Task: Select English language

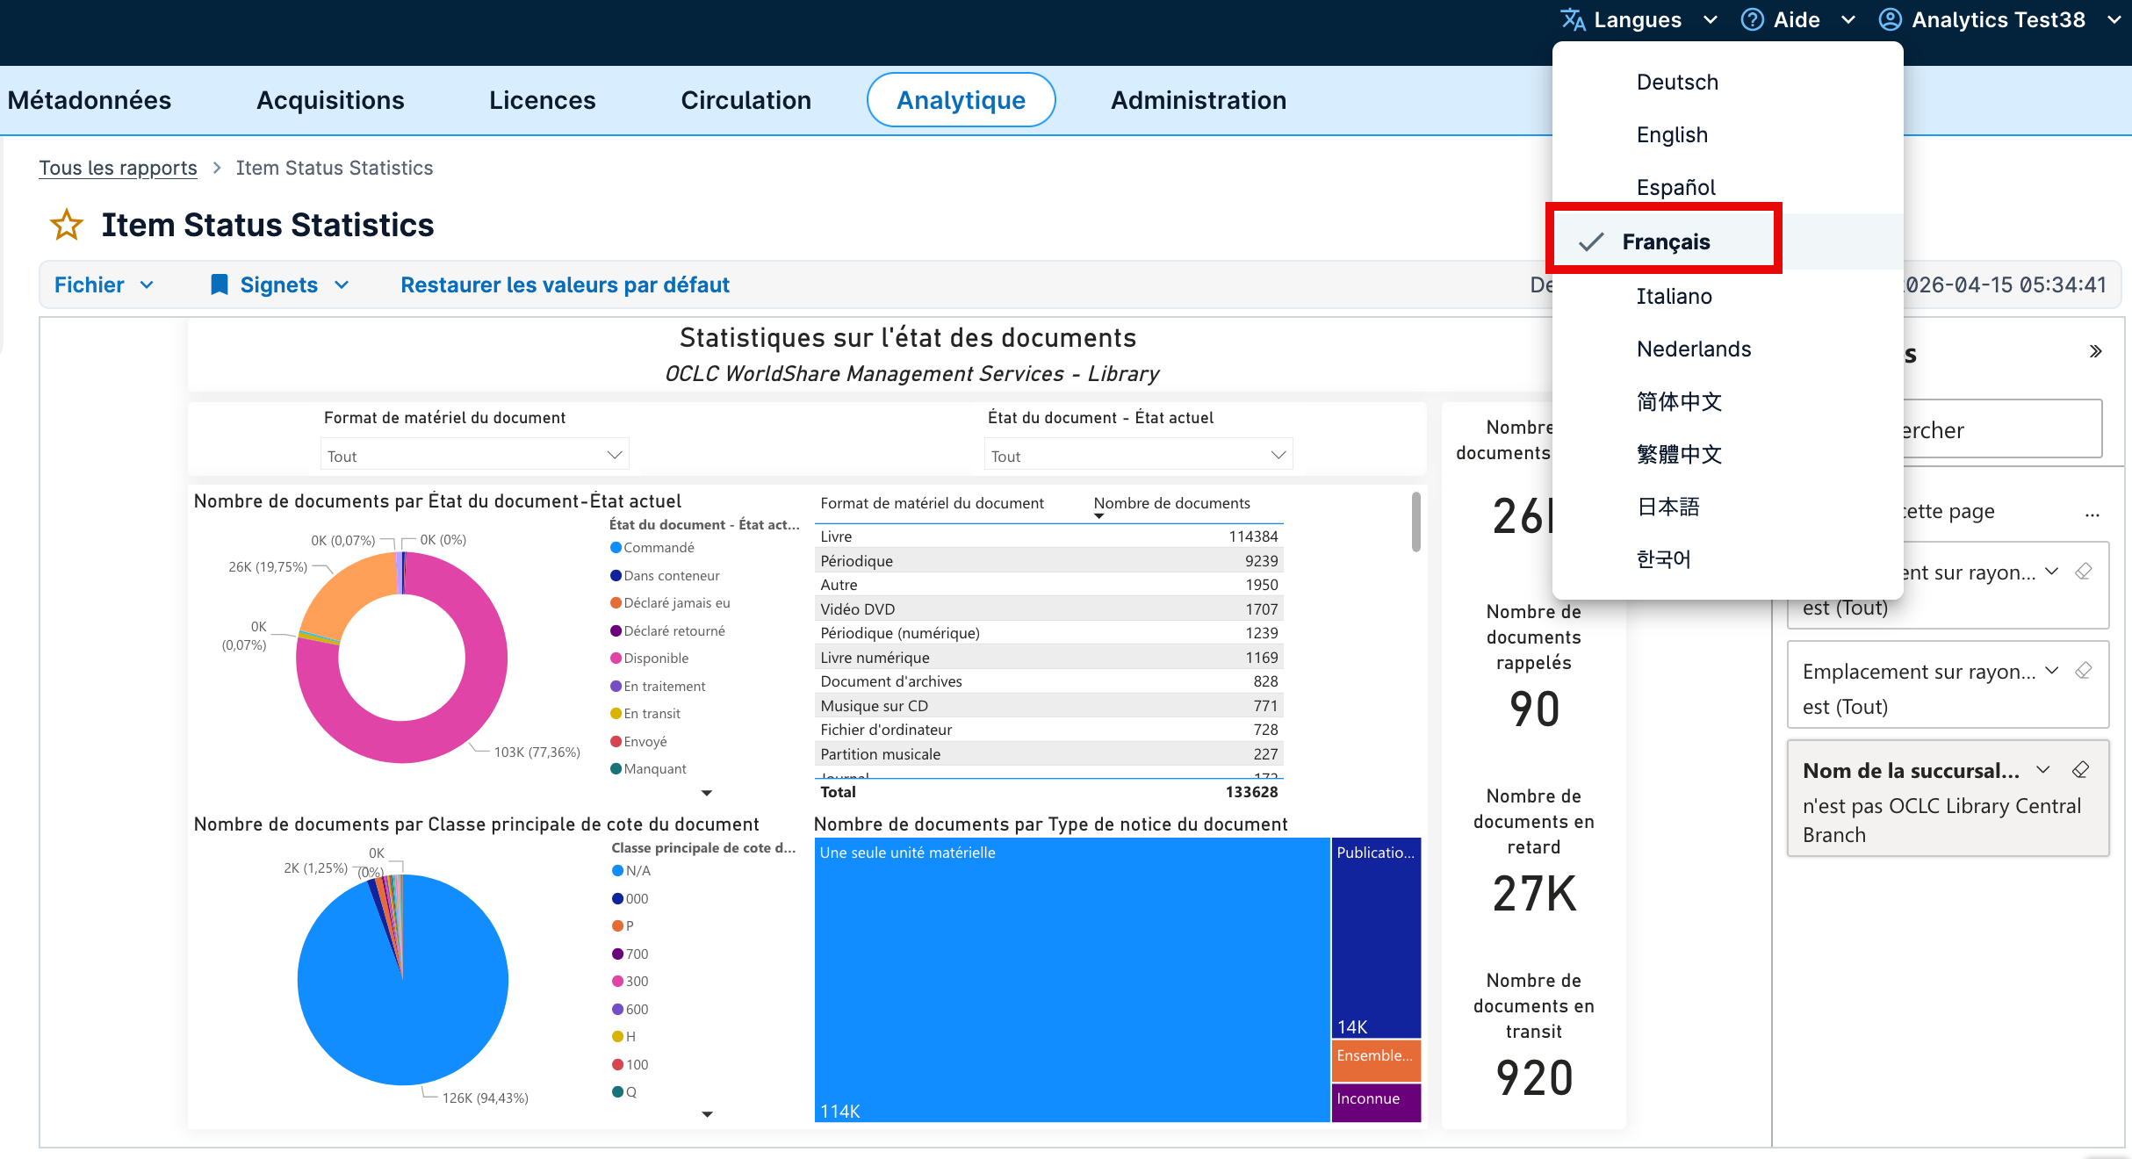Action: (1672, 134)
